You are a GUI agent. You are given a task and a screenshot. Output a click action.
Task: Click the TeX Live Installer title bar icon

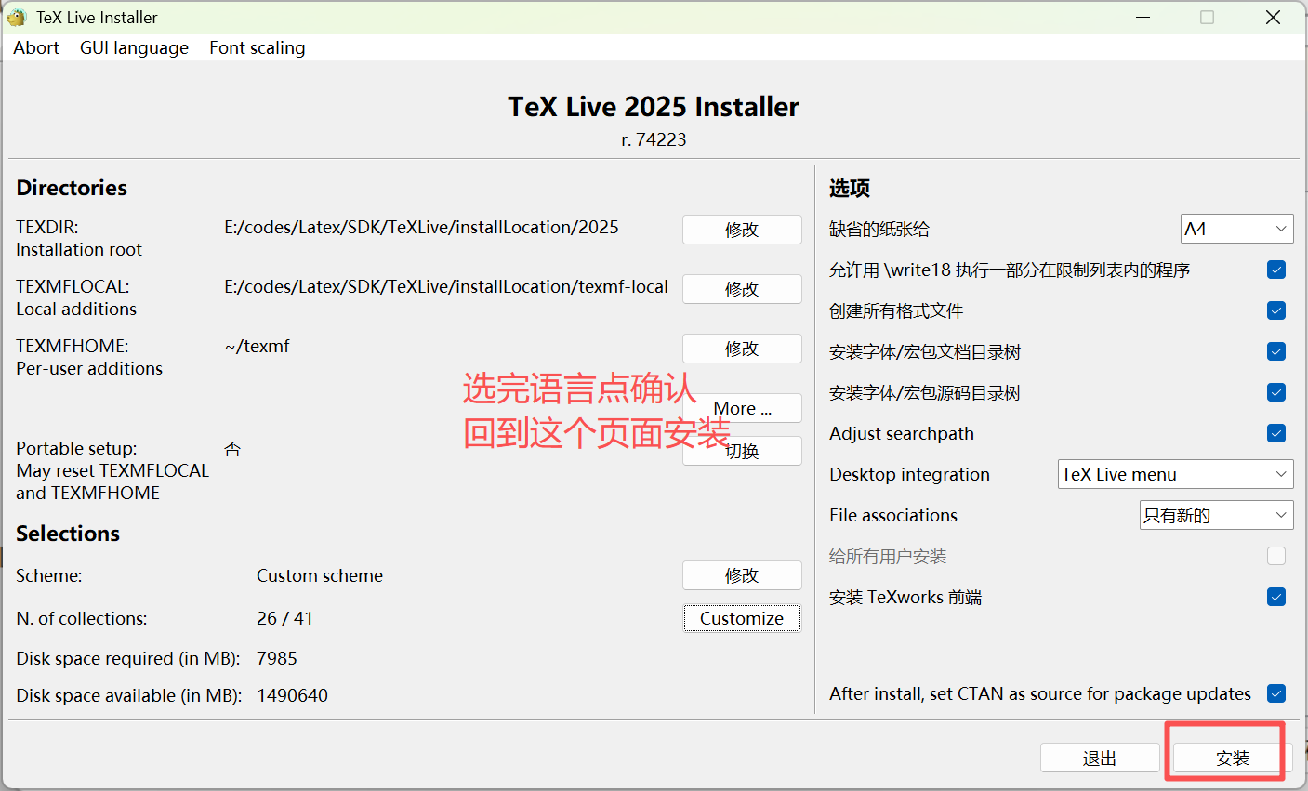tap(17, 18)
